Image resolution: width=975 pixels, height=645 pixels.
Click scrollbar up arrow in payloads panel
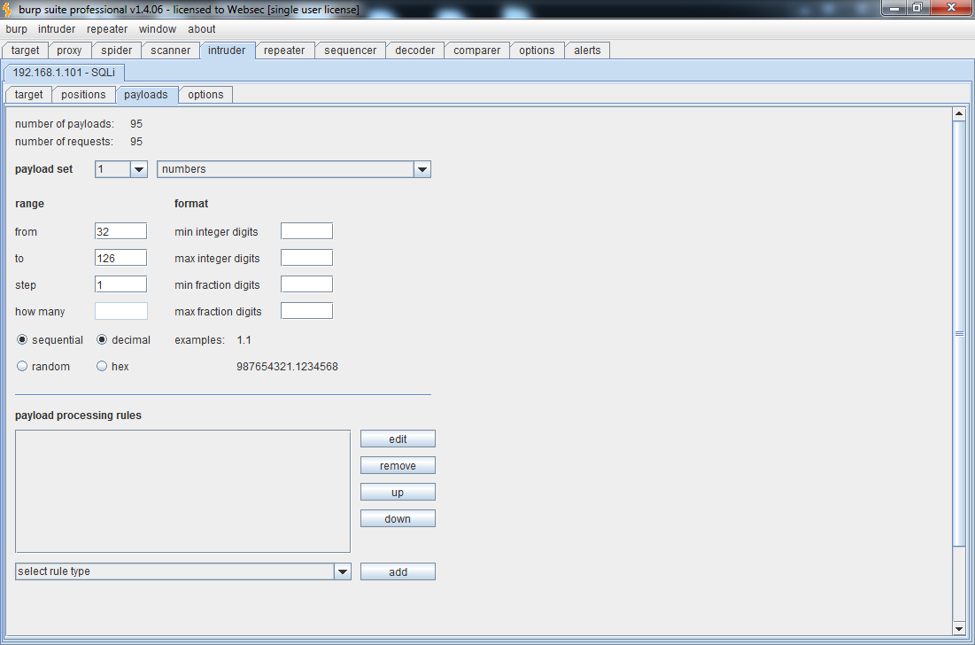(x=958, y=113)
